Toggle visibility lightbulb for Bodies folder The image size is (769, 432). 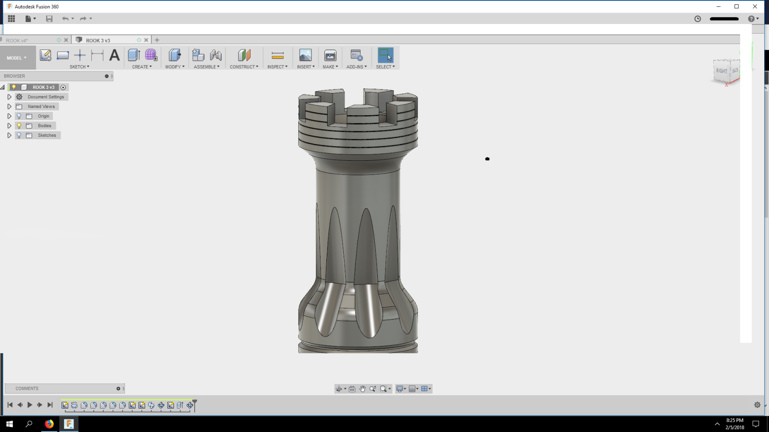point(19,126)
